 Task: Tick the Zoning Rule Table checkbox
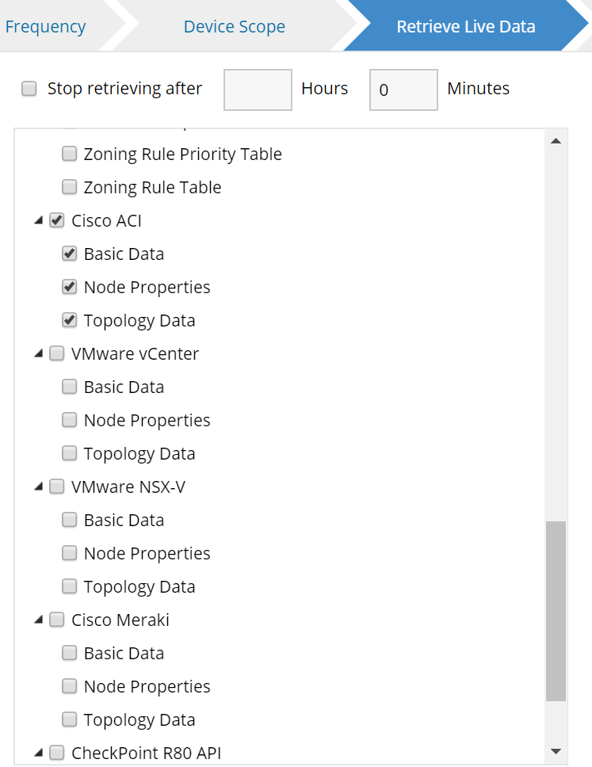[x=70, y=188]
